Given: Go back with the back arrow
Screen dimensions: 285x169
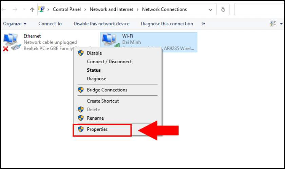Looking at the screenshot, I should 4,9.
